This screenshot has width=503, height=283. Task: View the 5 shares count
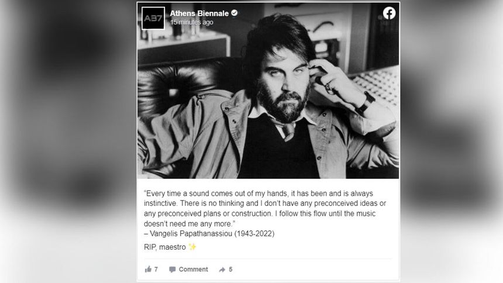coord(230,269)
